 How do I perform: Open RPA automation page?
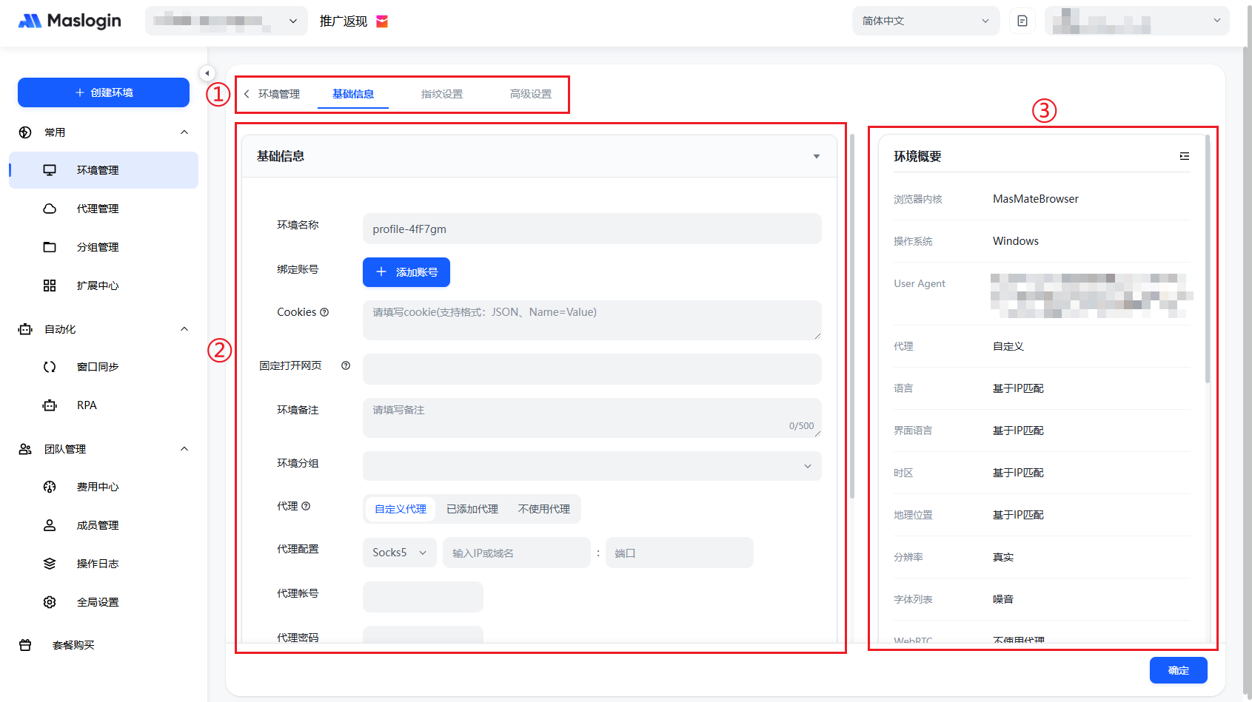tap(87, 405)
